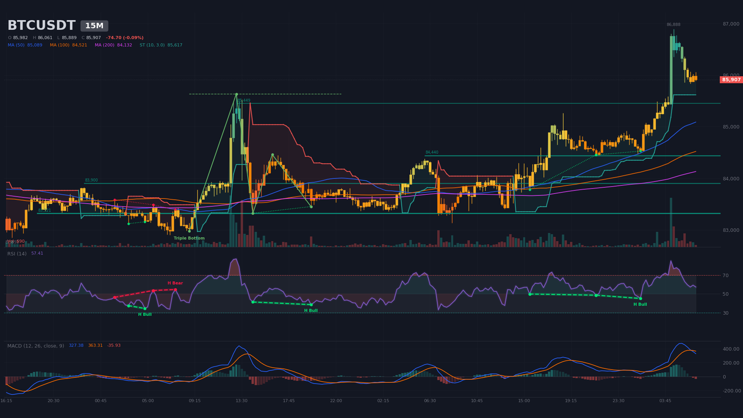Click the MACD signal value 363.31
This screenshot has width=743, height=418.
pyautogui.click(x=96, y=346)
